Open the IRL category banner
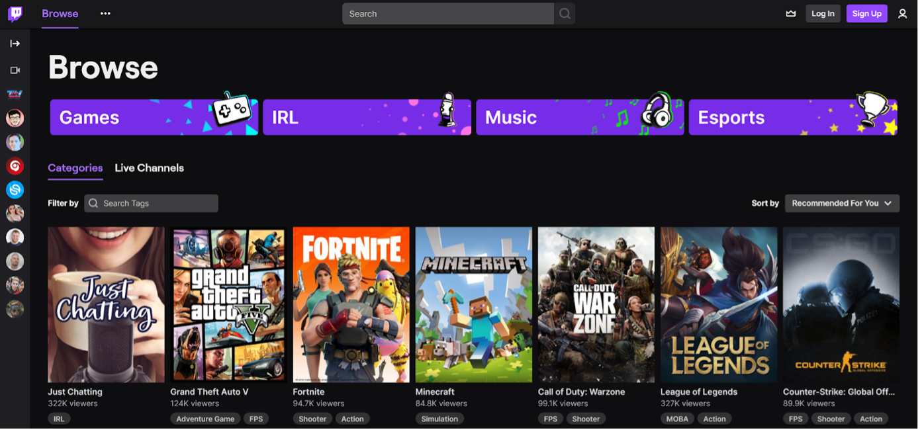 [367, 117]
